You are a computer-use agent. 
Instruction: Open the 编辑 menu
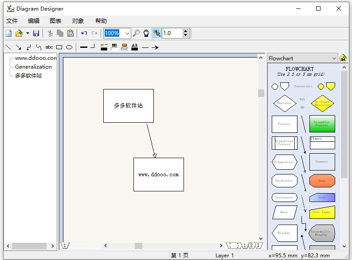[34, 21]
